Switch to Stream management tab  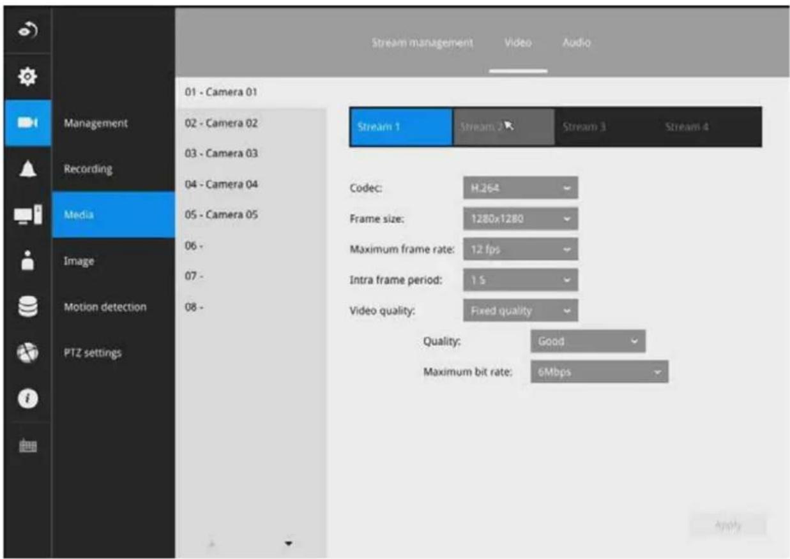(422, 43)
